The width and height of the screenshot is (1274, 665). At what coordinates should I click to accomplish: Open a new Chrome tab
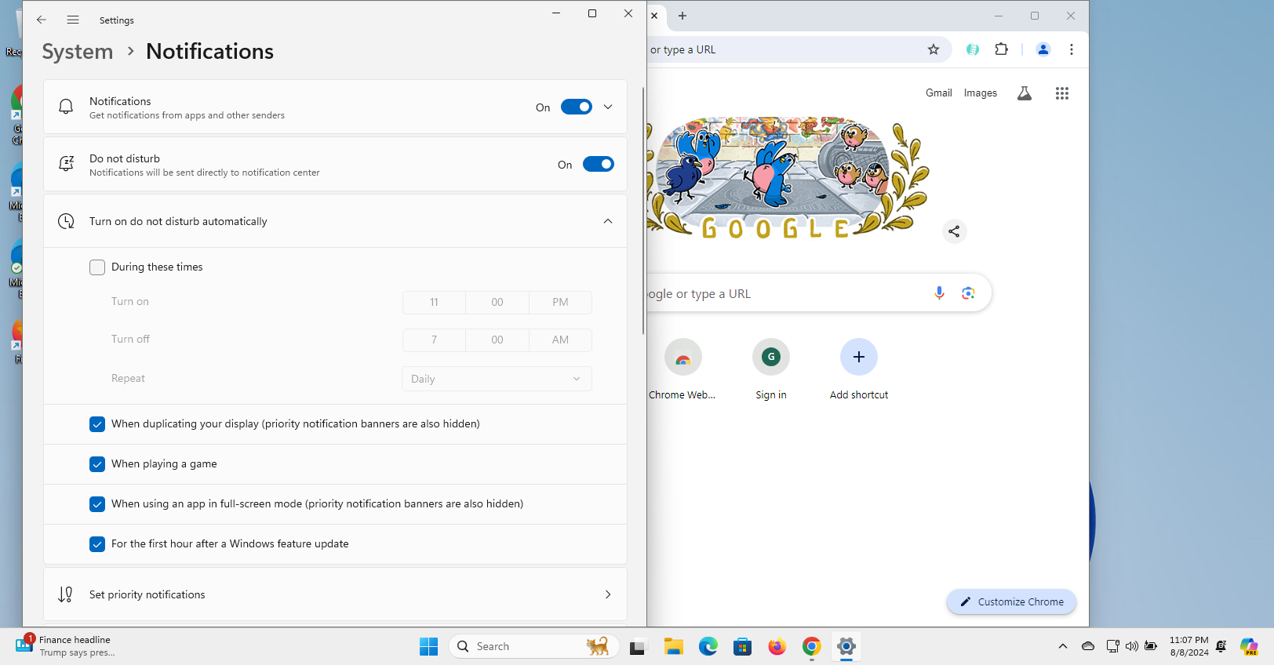[682, 16]
